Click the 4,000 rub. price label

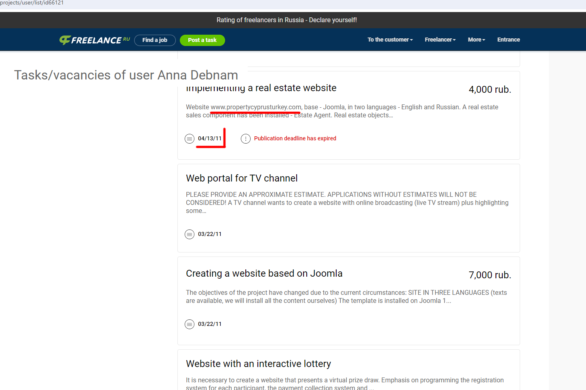click(x=489, y=90)
